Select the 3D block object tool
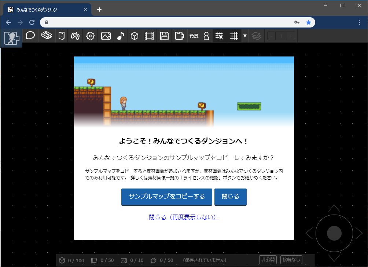The width and height of the screenshot is (368, 267). point(135,36)
